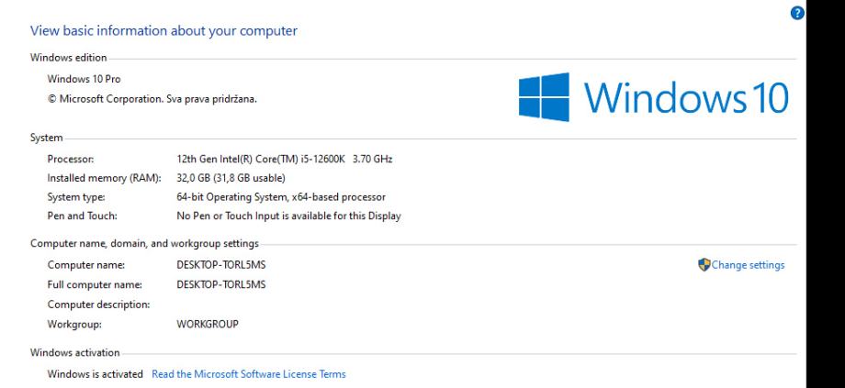
Task: Click the 'View basic information about your computer' heading
Action: tap(163, 31)
